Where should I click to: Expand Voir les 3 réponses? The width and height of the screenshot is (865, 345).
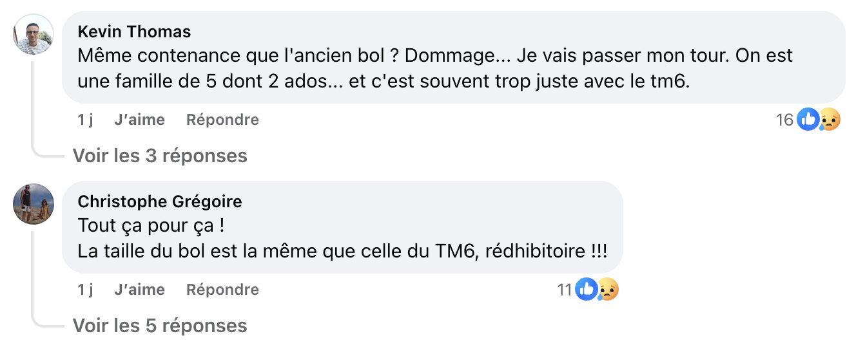(160, 156)
